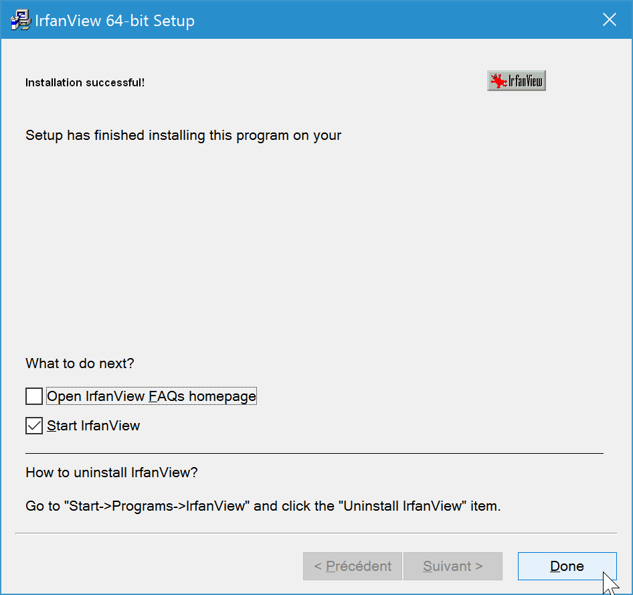Image resolution: width=633 pixels, height=595 pixels.
Task: Click the Done button to finish setup
Action: pyautogui.click(x=567, y=566)
